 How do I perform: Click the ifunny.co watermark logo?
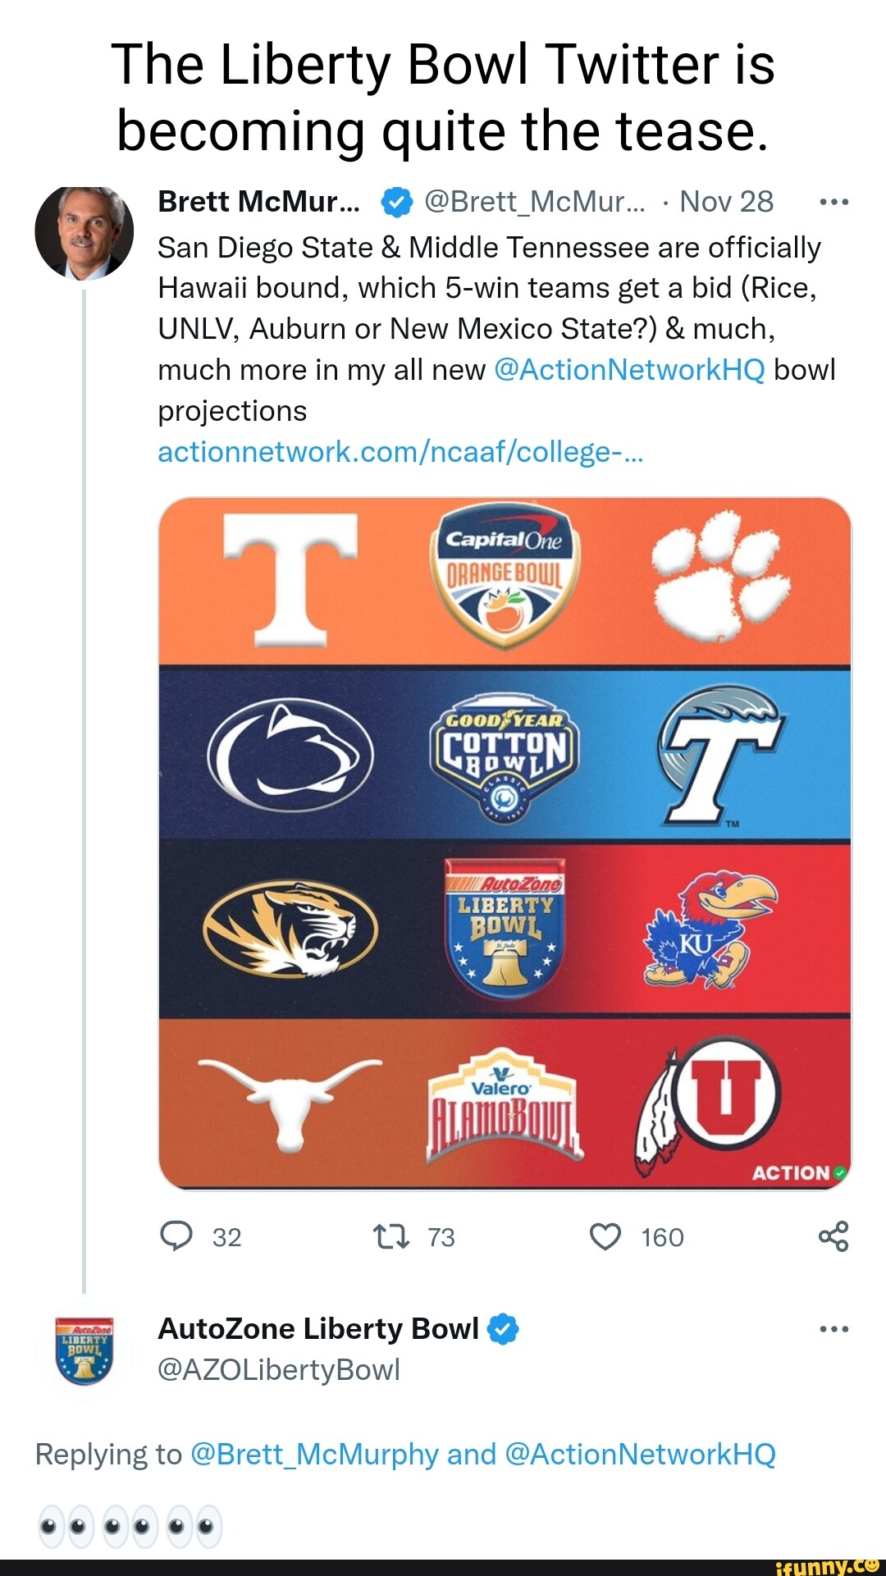coord(827,1566)
